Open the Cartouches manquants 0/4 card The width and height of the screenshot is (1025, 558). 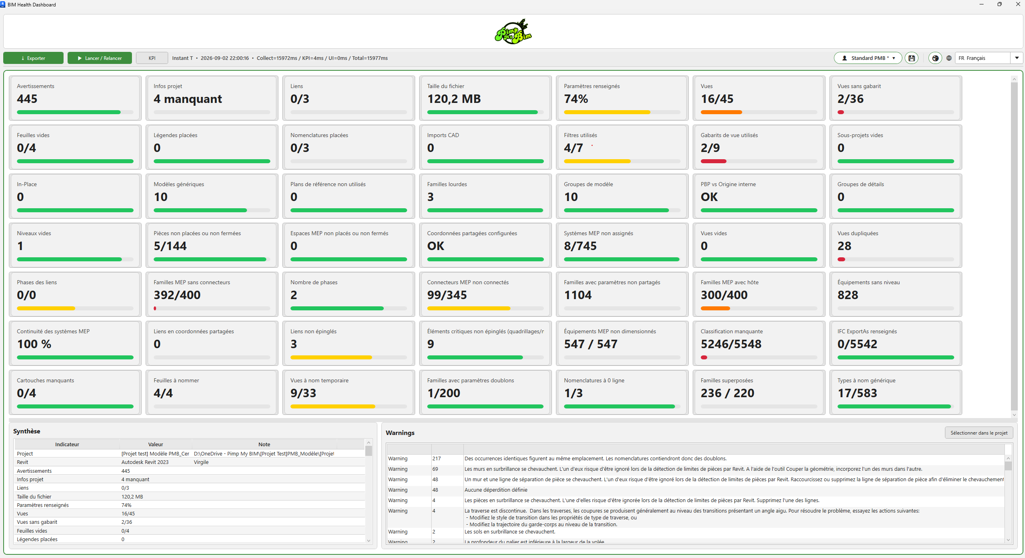pos(75,392)
